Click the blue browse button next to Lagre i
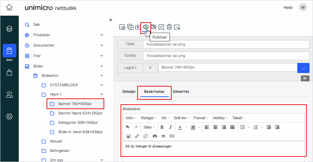The width and height of the screenshot is (313, 162). click(303, 68)
